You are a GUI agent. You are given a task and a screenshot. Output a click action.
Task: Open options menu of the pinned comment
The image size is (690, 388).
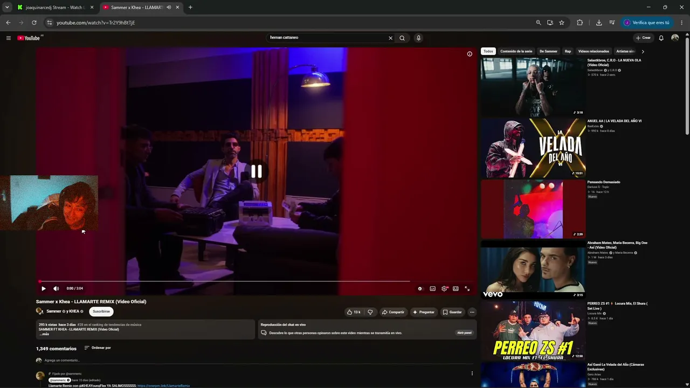[x=472, y=373]
